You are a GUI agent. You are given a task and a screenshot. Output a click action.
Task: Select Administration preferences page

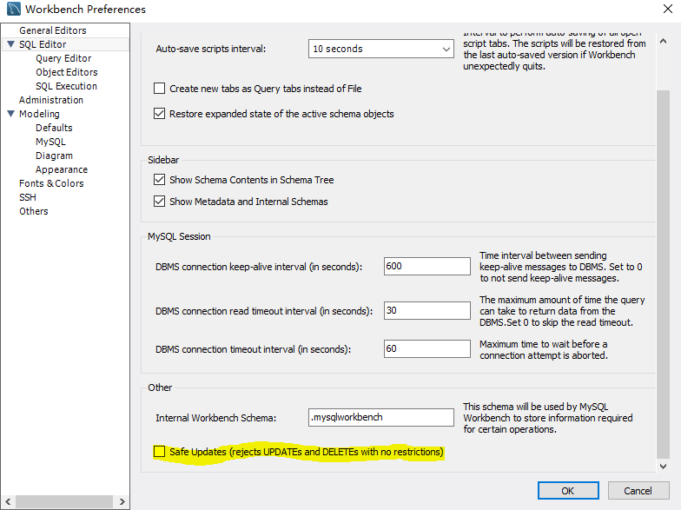[x=50, y=100]
